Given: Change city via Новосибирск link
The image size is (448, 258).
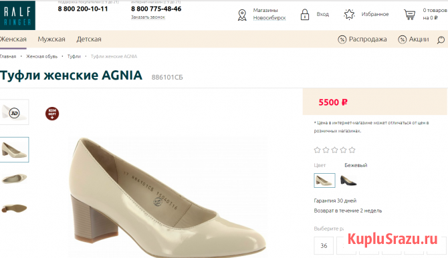Looking at the screenshot, I should point(269,18).
